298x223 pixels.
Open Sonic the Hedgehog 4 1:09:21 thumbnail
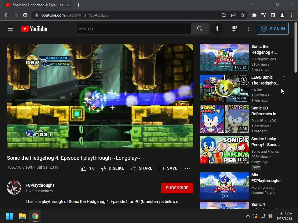(x=224, y=57)
